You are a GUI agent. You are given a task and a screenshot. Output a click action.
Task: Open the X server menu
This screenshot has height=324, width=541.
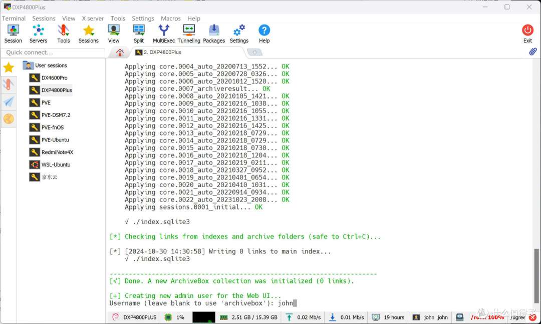pyautogui.click(x=93, y=18)
